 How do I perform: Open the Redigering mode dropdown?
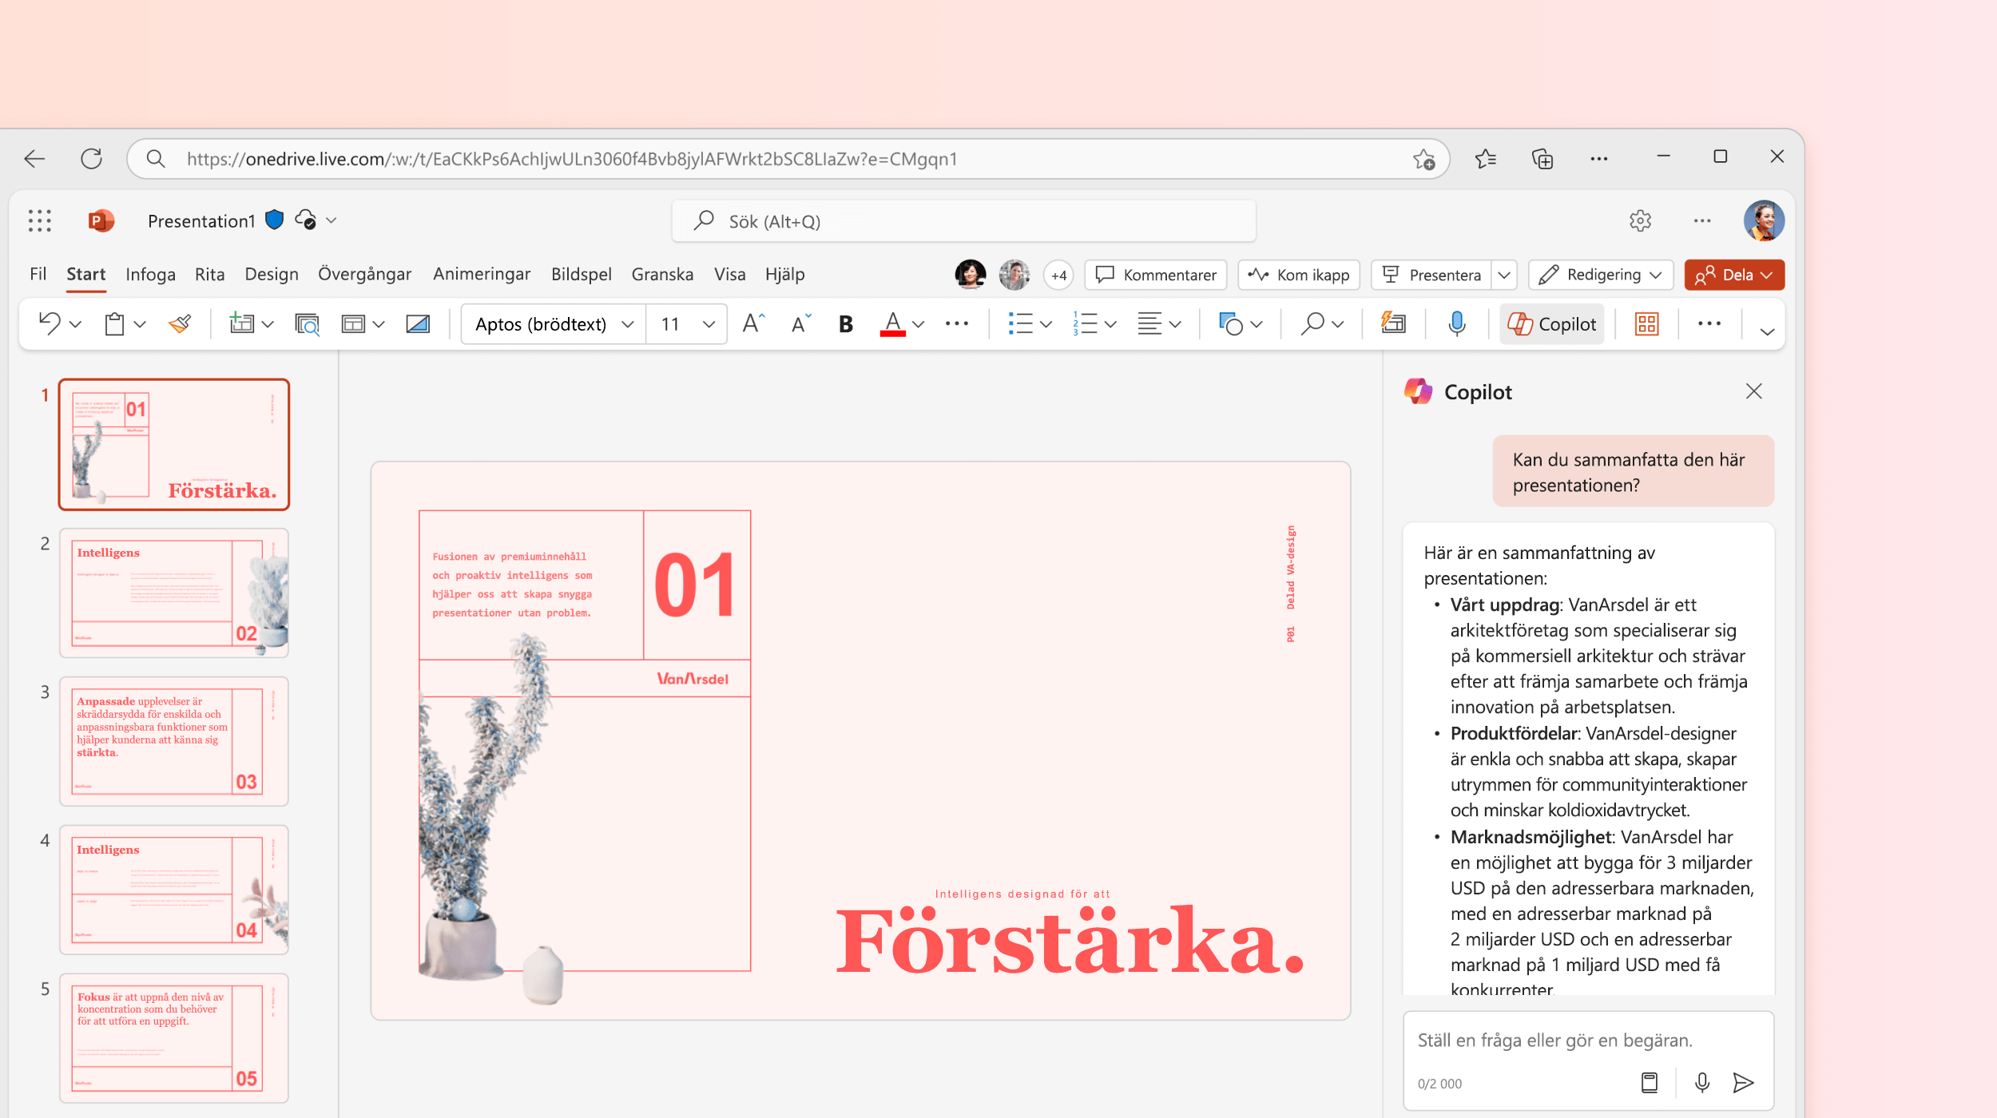(x=1600, y=275)
